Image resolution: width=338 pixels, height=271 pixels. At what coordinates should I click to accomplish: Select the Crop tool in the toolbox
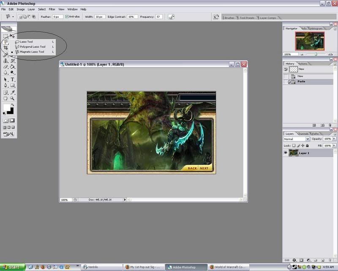(5, 48)
